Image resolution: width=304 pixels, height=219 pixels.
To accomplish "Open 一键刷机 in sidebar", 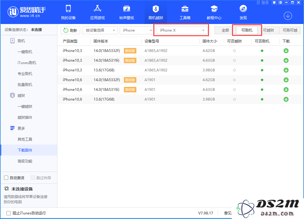I will (25, 52).
